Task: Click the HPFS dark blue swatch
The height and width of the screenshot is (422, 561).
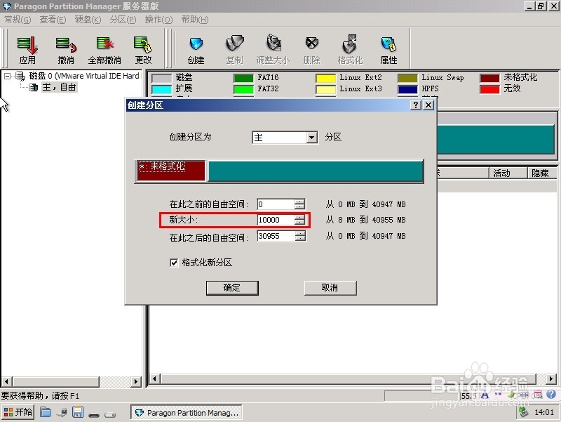Action: point(407,89)
